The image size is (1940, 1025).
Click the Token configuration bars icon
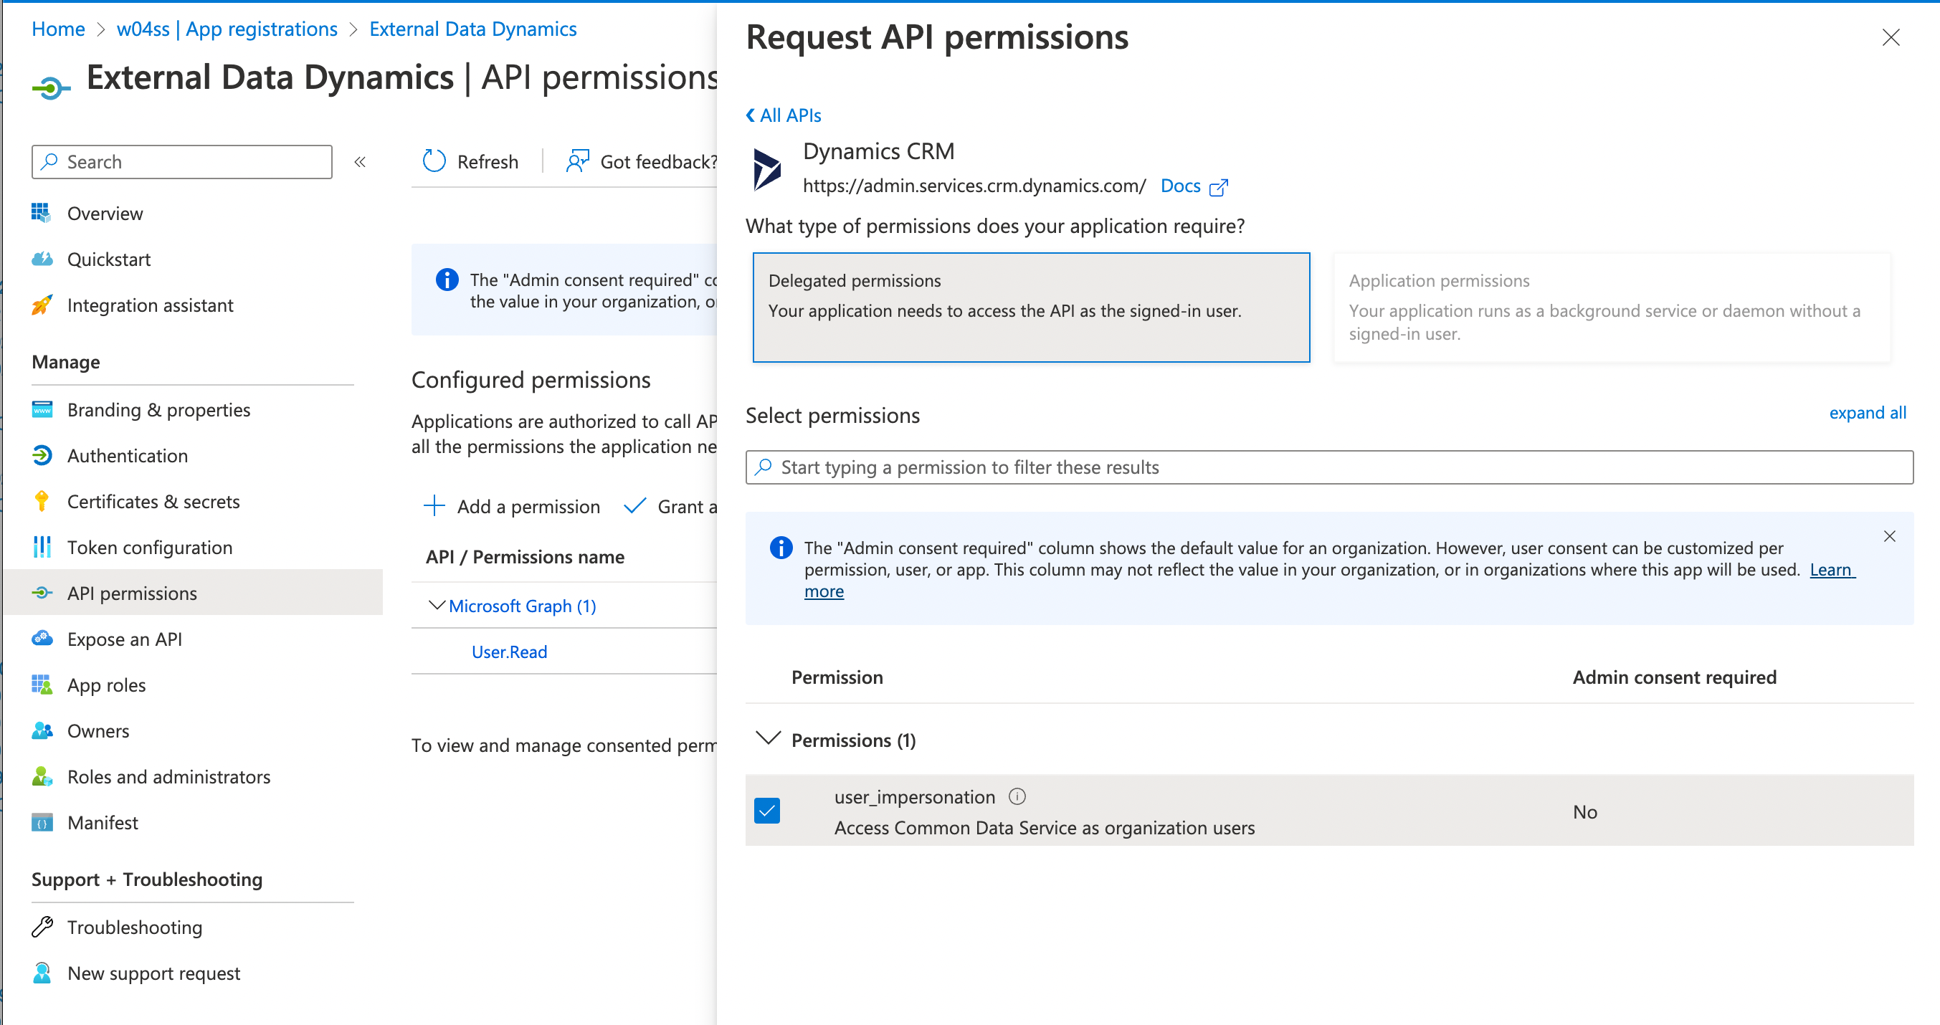[42, 548]
